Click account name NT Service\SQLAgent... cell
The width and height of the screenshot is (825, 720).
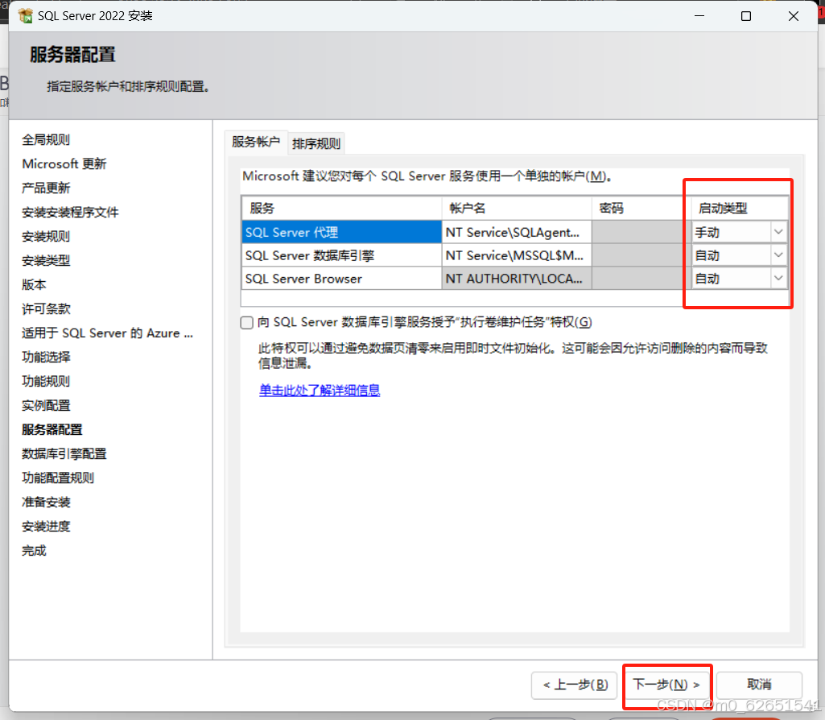click(x=517, y=232)
